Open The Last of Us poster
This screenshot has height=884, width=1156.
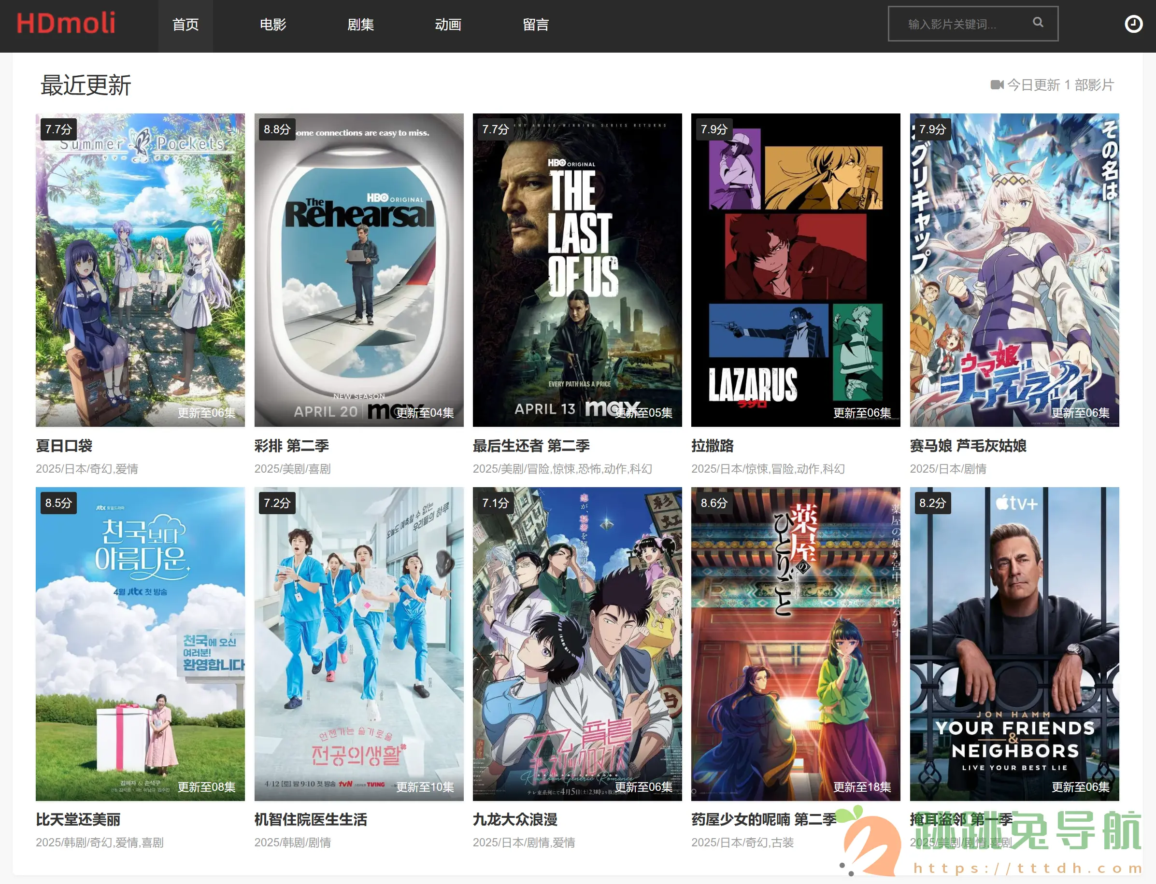click(577, 270)
